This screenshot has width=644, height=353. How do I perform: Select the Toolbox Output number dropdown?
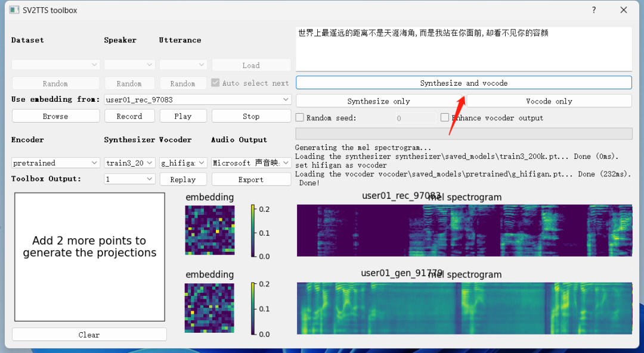click(129, 179)
